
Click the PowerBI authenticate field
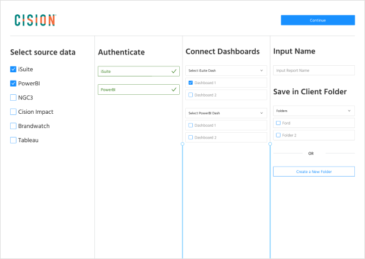pos(139,89)
